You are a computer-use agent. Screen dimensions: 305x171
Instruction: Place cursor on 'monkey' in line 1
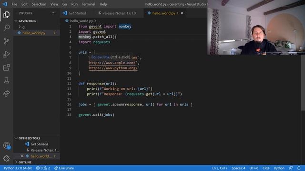[125, 27]
